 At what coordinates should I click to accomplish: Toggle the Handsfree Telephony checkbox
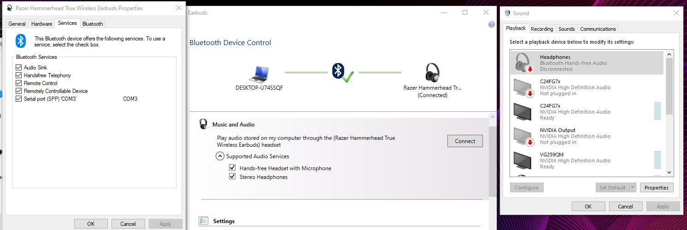pos(19,75)
